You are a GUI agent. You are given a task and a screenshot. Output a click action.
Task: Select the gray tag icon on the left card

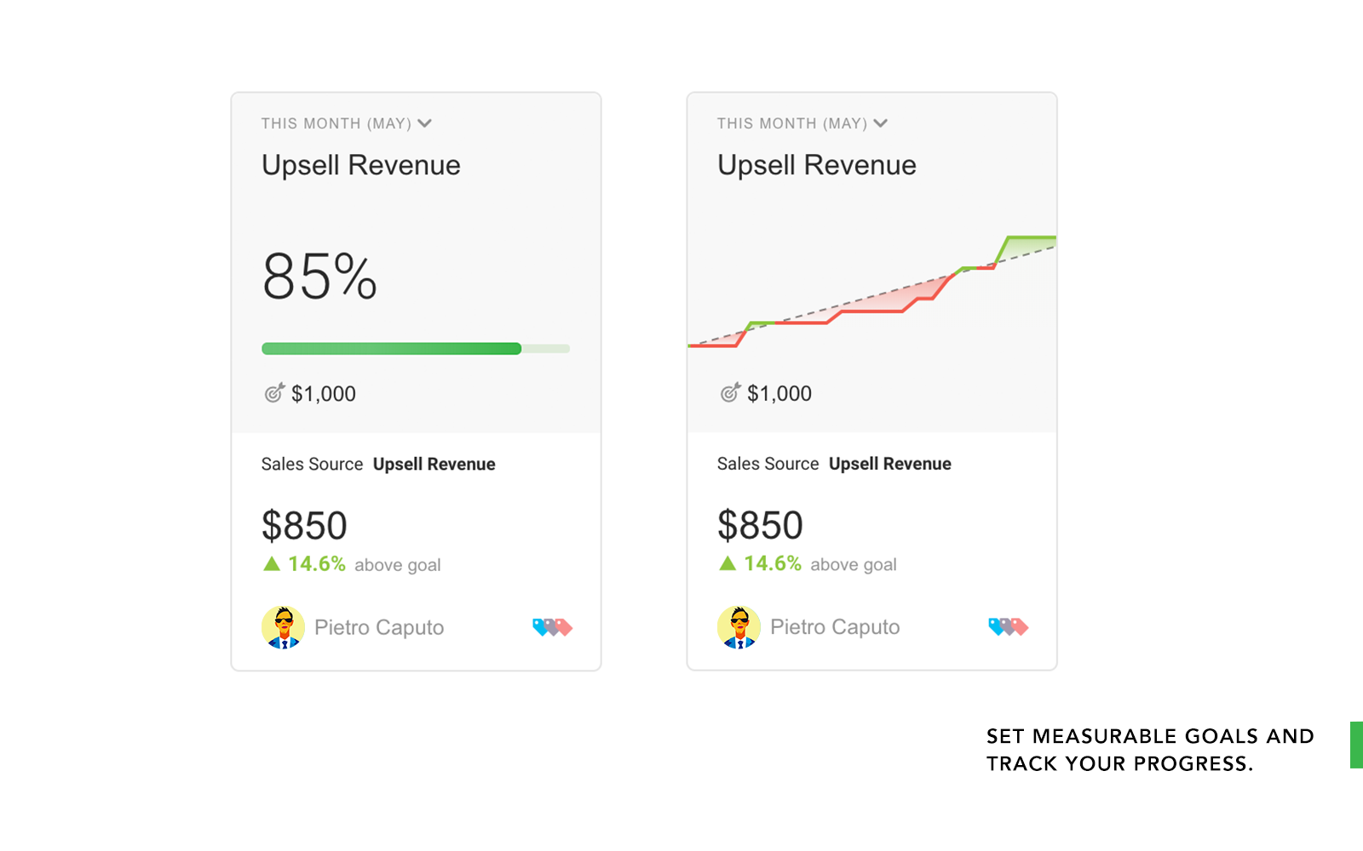[x=552, y=628]
